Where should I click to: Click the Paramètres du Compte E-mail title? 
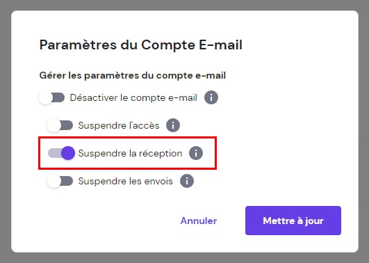pos(141,45)
